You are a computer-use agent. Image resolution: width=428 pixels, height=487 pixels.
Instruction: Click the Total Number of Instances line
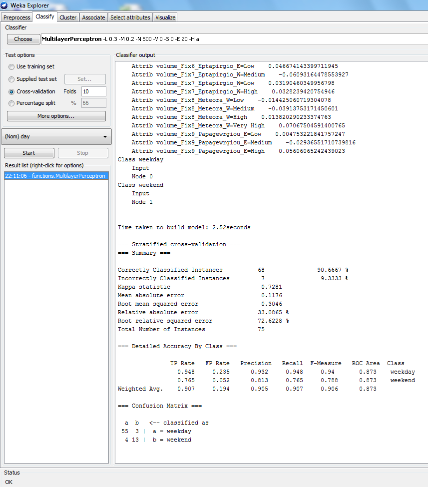pyautogui.click(x=191, y=329)
